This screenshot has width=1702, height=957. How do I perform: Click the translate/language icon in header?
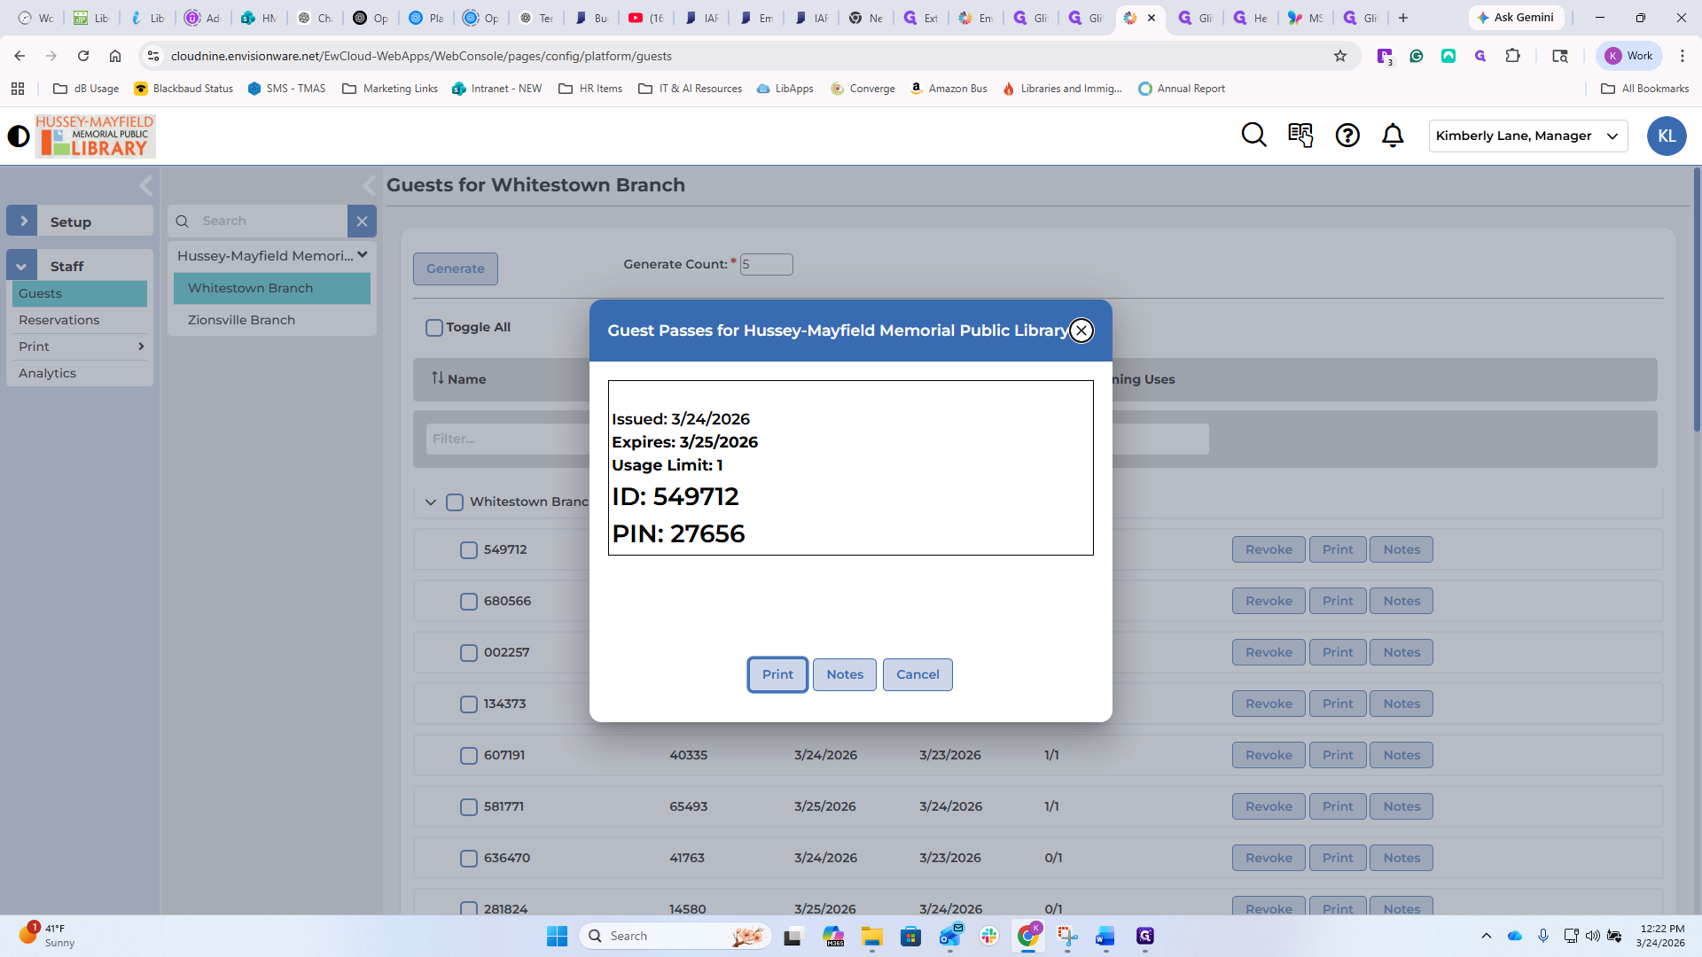tap(1300, 136)
